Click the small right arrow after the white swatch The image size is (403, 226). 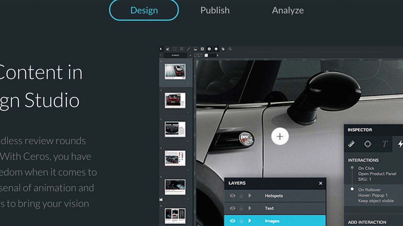(x=217, y=55)
